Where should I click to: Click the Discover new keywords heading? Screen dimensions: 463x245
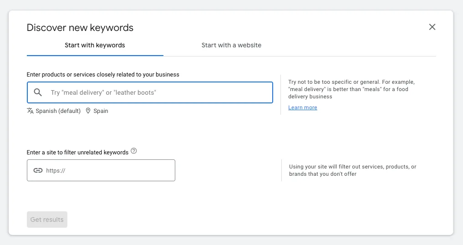[80, 27]
